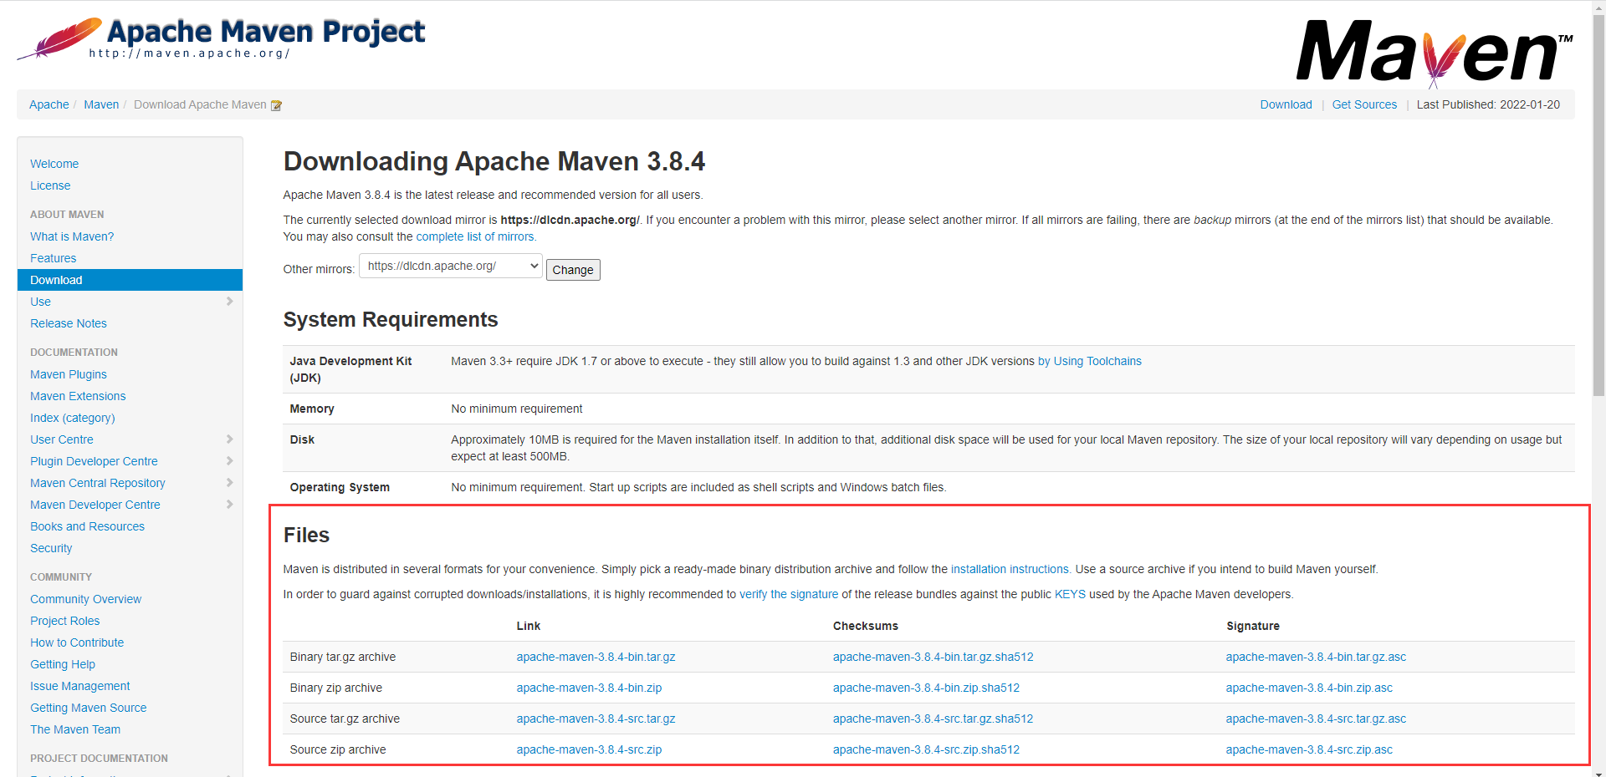Screen dimensions: 1606x777
Task: Open apache-maven-3.8.4-bin.zip.sha512 checksum
Action: coord(926,688)
